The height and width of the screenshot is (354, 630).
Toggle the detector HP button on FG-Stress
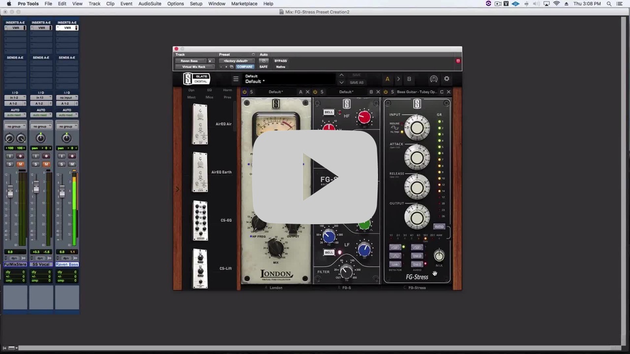pyautogui.click(x=395, y=248)
